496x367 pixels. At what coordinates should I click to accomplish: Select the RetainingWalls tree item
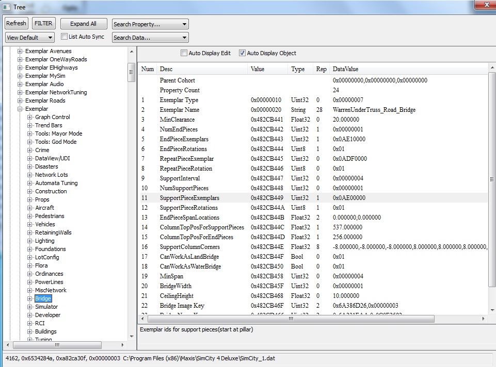coord(53,232)
